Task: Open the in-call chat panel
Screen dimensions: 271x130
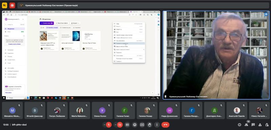Action: coord(253,125)
